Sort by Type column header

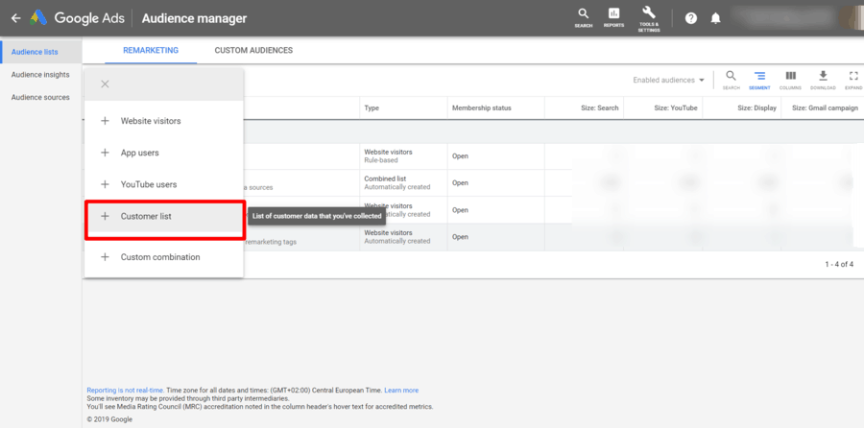[x=372, y=108]
